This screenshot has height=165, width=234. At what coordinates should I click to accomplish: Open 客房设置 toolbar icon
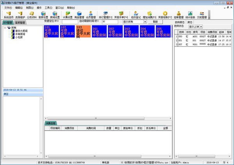(x=43, y=15)
